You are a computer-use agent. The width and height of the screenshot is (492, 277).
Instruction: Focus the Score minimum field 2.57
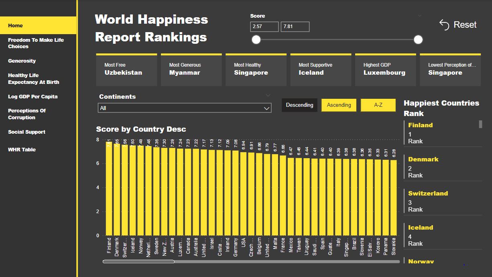(x=264, y=26)
